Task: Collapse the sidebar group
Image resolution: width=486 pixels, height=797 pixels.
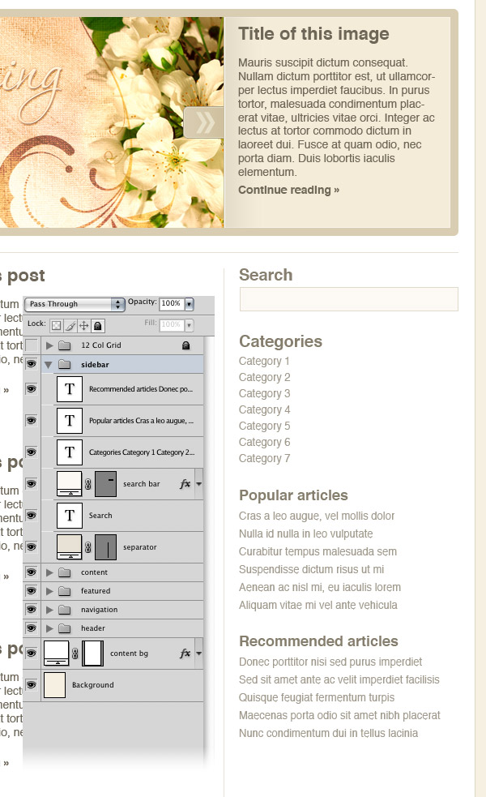Action: click(x=49, y=365)
